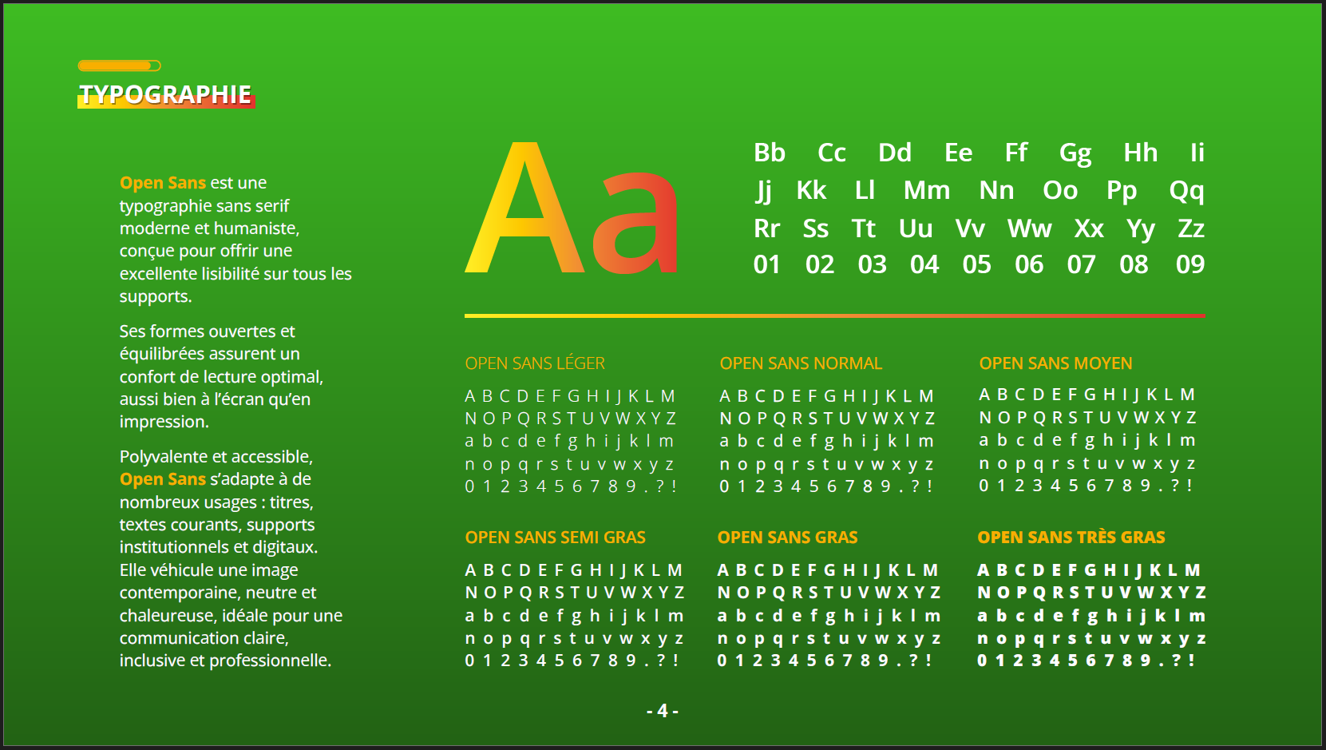Image resolution: width=1326 pixels, height=750 pixels.
Task: Click the 'Nn' letter pair
Action: pos(997,190)
